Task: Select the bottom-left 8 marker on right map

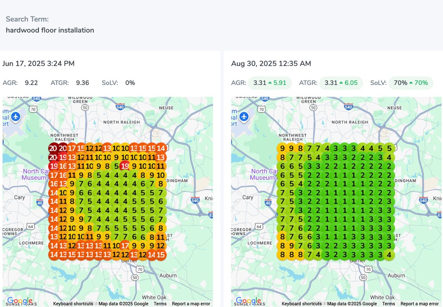Action: [x=282, y=254]
